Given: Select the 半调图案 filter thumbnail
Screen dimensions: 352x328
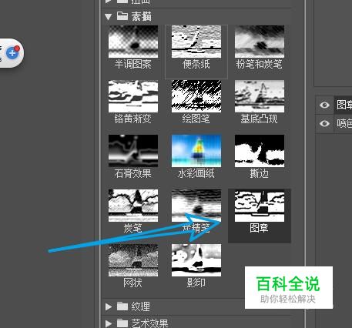Looking at the screenshot, I should (x=133, y=42).
